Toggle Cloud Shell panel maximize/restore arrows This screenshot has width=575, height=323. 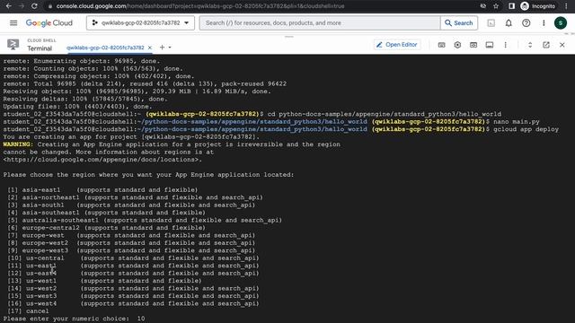pyautogui.click(x=530, y=45)
